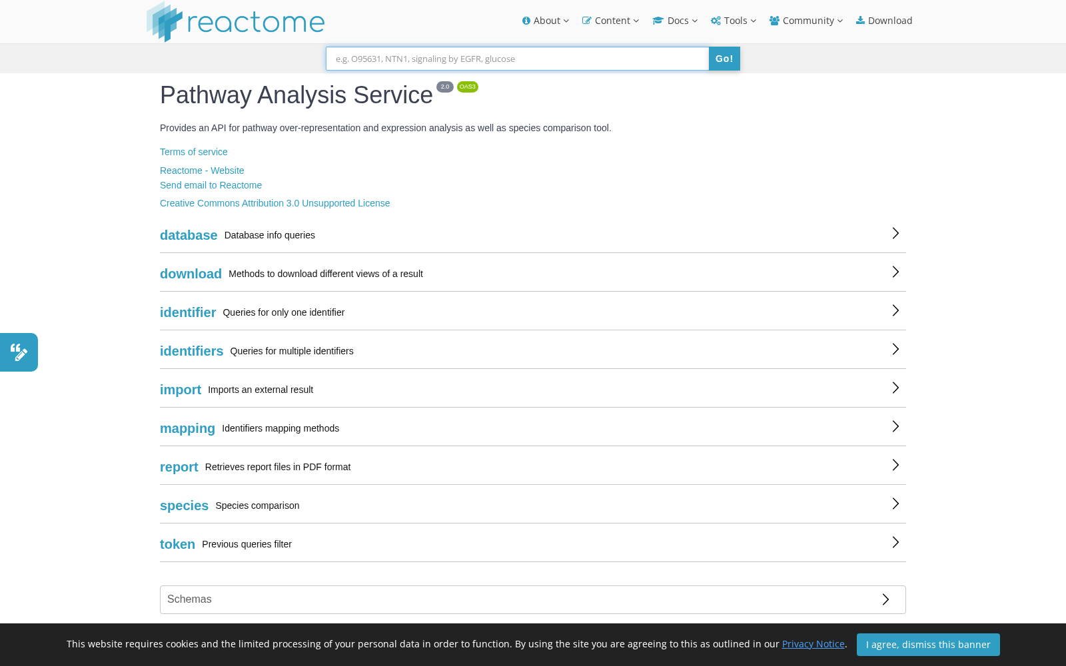Click 'Identifiers mapping methods' text

point(280,428)
